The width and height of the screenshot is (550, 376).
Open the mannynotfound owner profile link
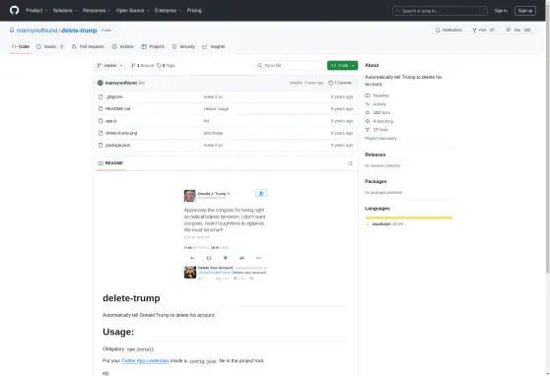(x=36, y=31)
